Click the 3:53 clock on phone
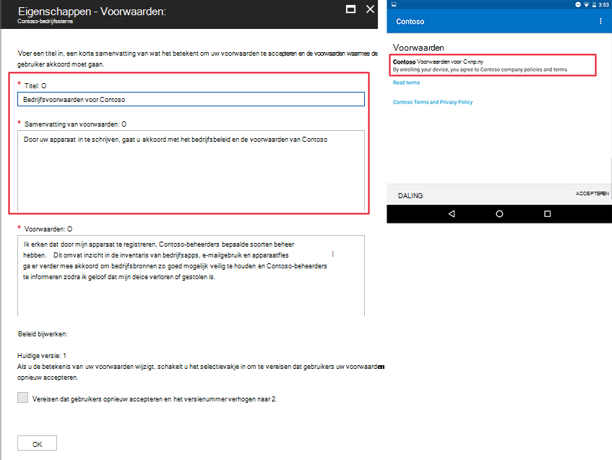The height and width of the screenshot is (460, 612). (x=603, y=4)
